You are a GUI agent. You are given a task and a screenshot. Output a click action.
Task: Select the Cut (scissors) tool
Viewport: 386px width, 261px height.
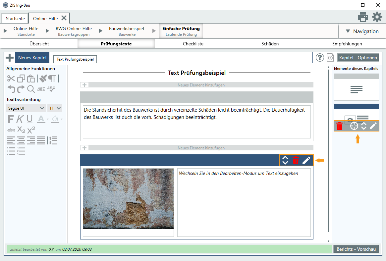pos(11,78)
